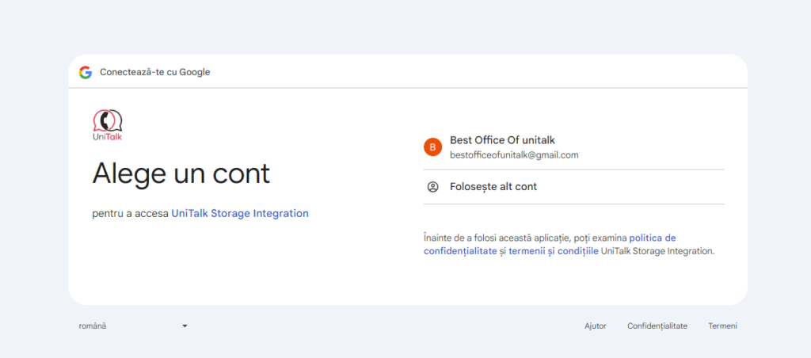This screenshot has height=358, width=811.
Task: Click the 'pentru a accesa' text
Action: 130,213
